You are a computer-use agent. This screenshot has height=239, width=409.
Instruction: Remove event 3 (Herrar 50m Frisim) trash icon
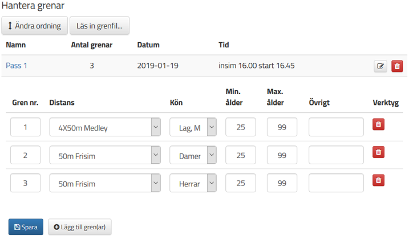[378, 180]
